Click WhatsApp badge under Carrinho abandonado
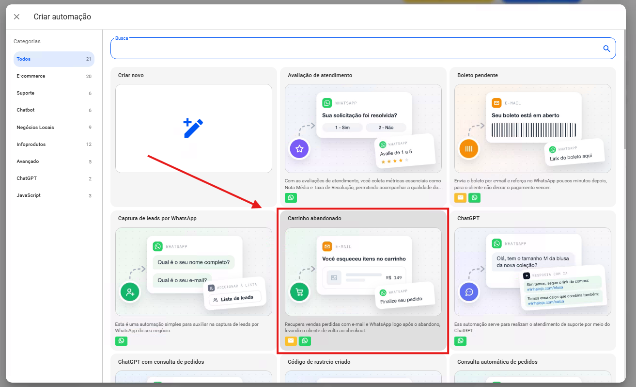 click(x=305, y=341)
